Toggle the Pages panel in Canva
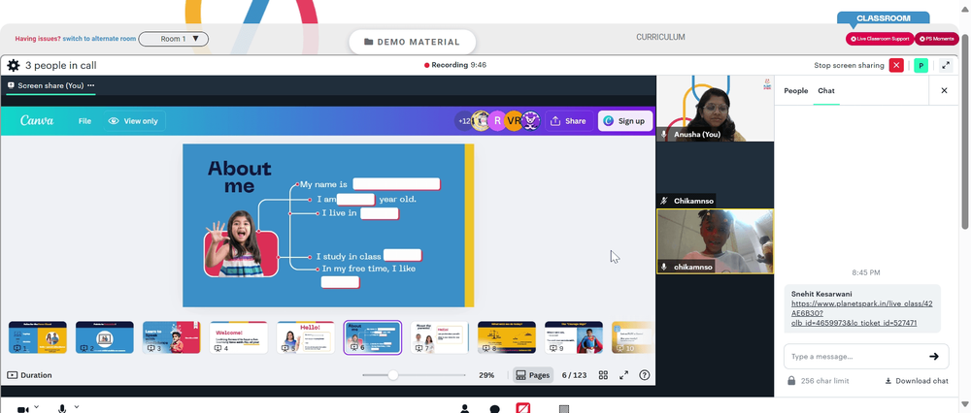Image resolution: width=971 pixels, height=413 pixels. [532, 375]
